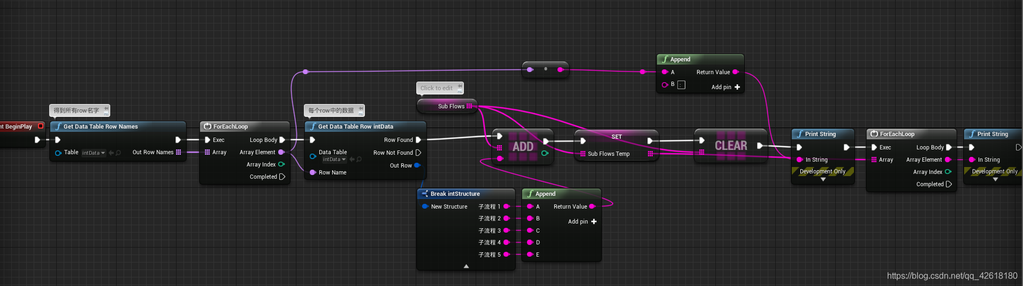Click second ForEachLoop Completed exec pin
The width and height of the screenshot is (1023, 286).
(949, 184)
